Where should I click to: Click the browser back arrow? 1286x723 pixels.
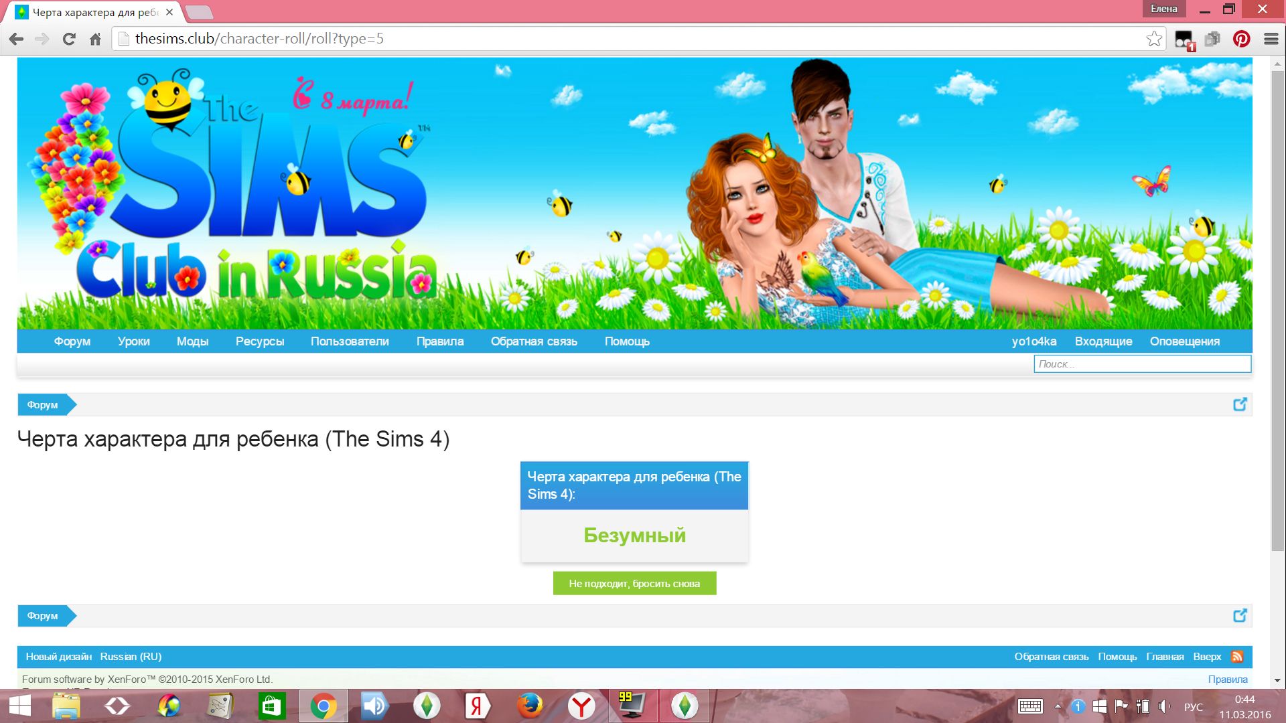(17, 39)
